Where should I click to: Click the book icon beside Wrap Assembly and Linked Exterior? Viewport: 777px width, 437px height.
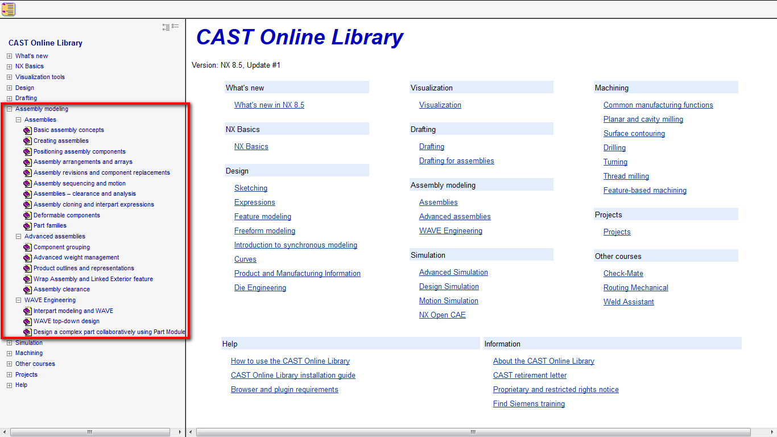[27, 279]
